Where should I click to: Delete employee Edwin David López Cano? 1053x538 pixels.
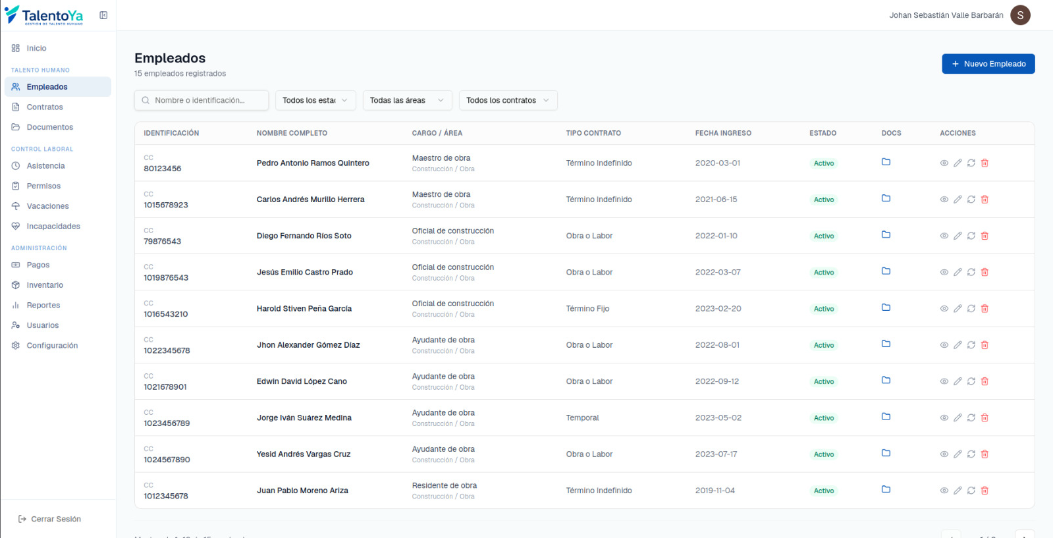pyautogui.click(x=985, y=381)
